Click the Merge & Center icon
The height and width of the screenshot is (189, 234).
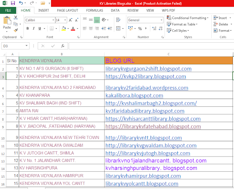(x=118, y=29)
